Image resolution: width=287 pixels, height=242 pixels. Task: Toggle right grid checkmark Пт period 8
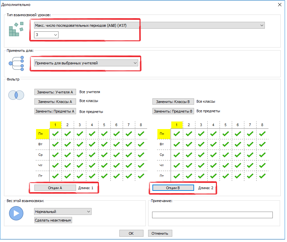point(262,176)
